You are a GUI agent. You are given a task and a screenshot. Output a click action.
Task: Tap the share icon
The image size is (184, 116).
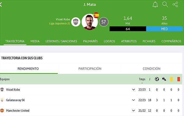(175, 5)
